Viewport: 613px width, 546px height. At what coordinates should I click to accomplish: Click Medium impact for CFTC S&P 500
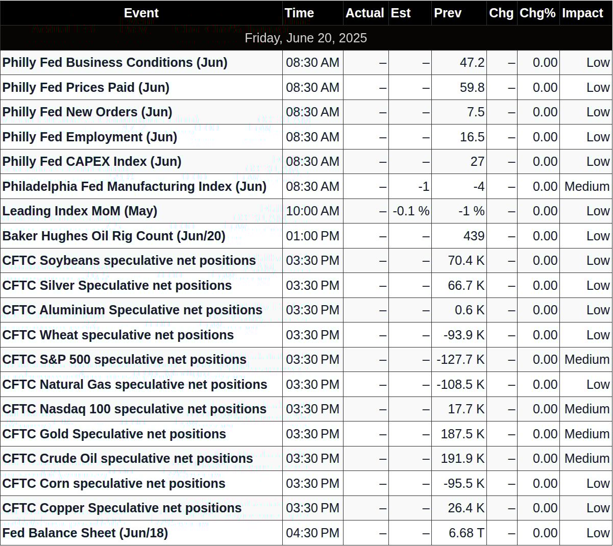(x=587, y=360)
